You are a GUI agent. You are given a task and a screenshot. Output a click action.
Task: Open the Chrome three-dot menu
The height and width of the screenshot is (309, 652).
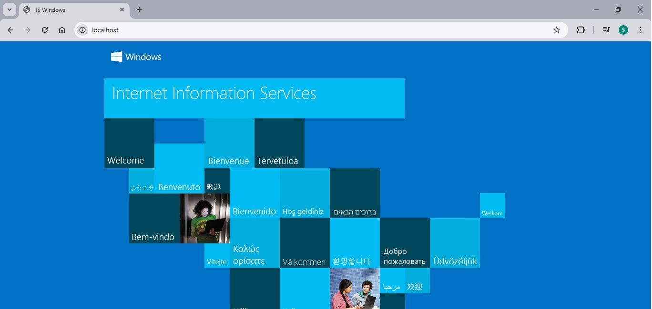[x=641, y=29]
